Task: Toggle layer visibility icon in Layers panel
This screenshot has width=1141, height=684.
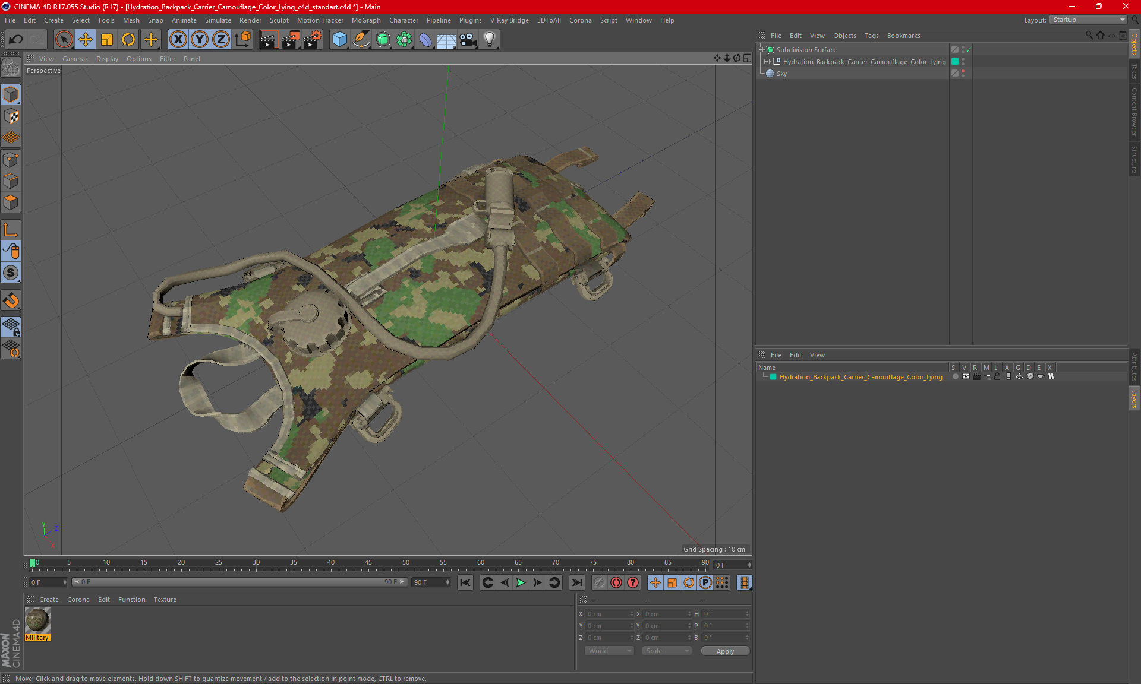Action: 966,377
